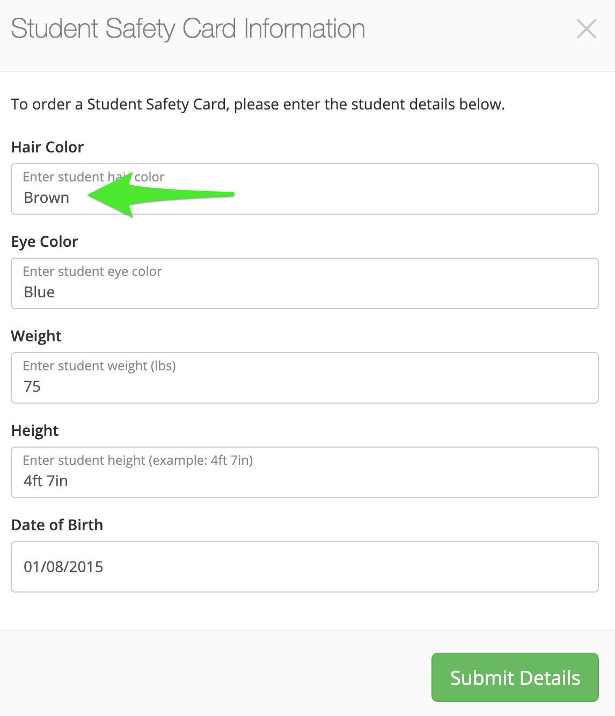Click the 'Blue' value in eye field
The image size is (615, 716).
[x=39, y=293]
